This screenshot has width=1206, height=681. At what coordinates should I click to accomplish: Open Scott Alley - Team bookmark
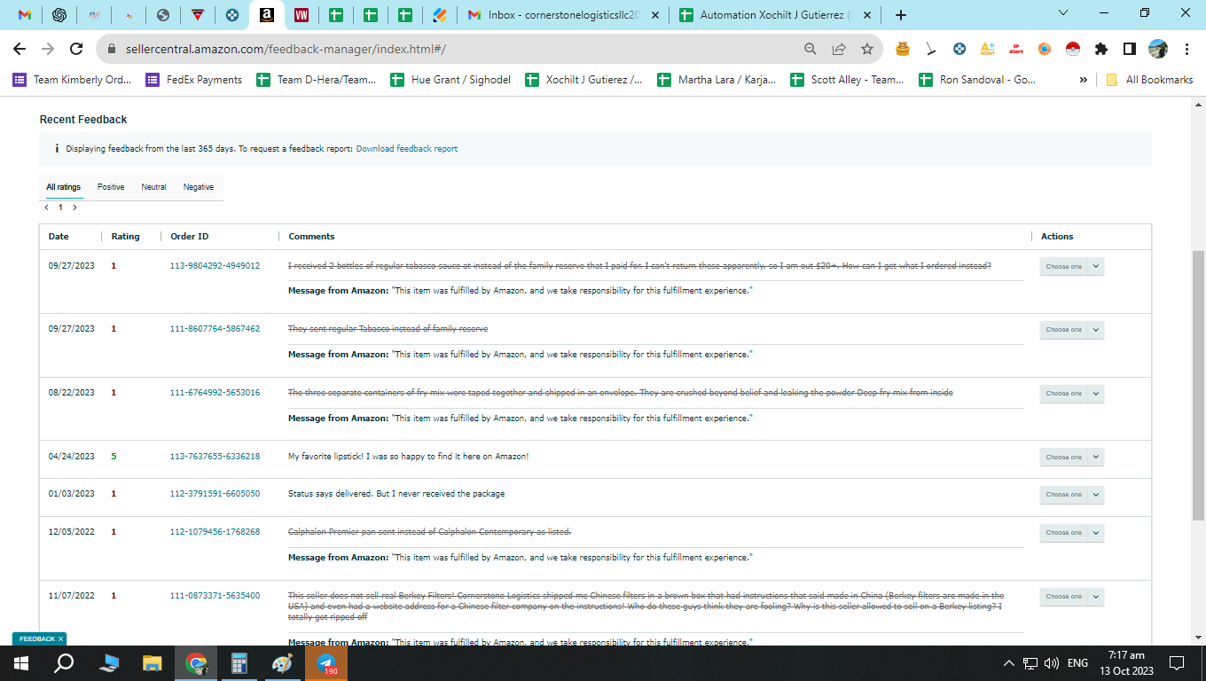(x=847, y=80)
